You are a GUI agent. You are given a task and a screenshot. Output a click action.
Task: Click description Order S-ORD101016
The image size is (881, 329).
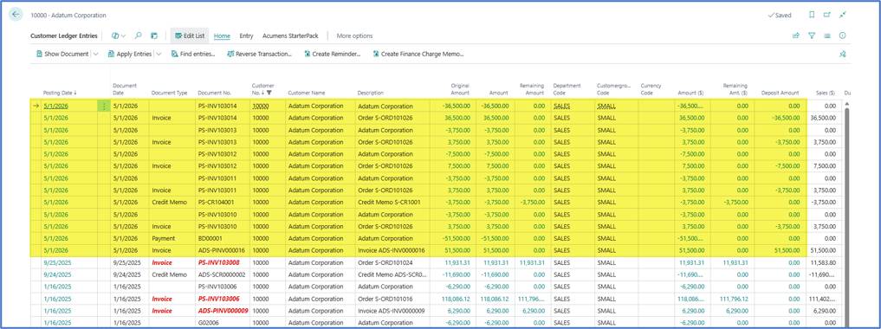(x=385, y=299)
